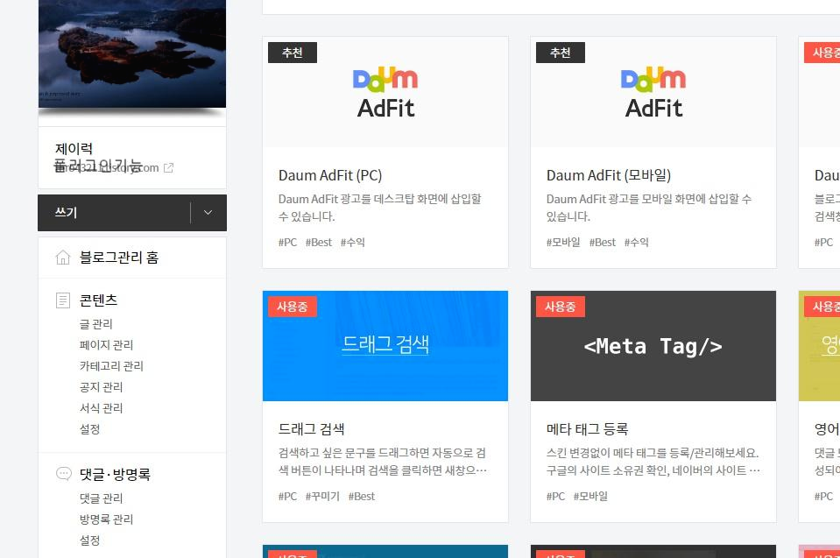The height and width of the screenshot is (558, 840).
Task: Open 페이지 관리
Action: point(106,345)
